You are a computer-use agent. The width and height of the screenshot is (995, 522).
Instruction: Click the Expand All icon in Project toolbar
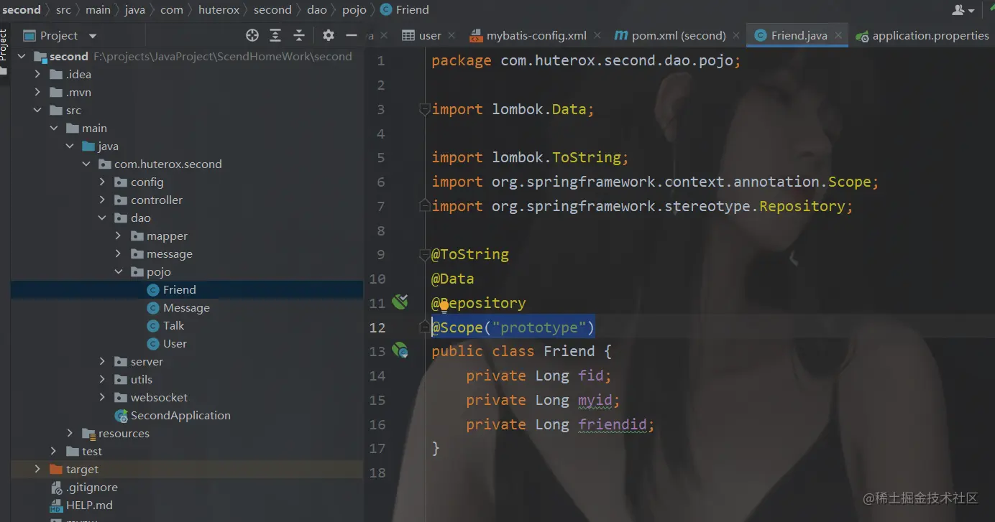pyautogui.click(x=275, y=35)
